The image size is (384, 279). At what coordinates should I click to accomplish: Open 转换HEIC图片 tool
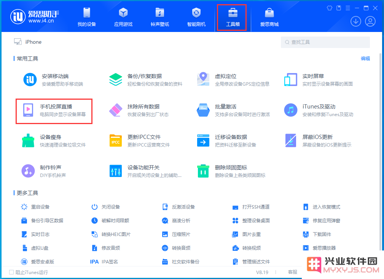111,234
